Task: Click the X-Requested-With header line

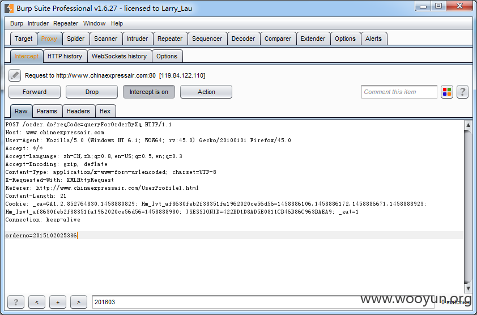Action: tap(59, 180)
